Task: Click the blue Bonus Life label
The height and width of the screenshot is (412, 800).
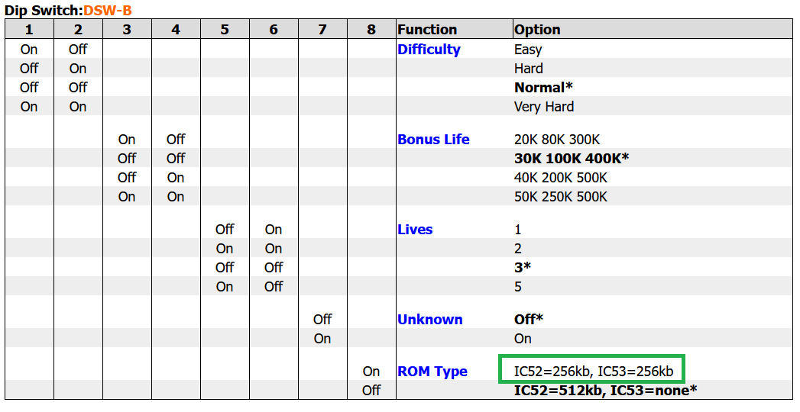Action: pos(434,139)
